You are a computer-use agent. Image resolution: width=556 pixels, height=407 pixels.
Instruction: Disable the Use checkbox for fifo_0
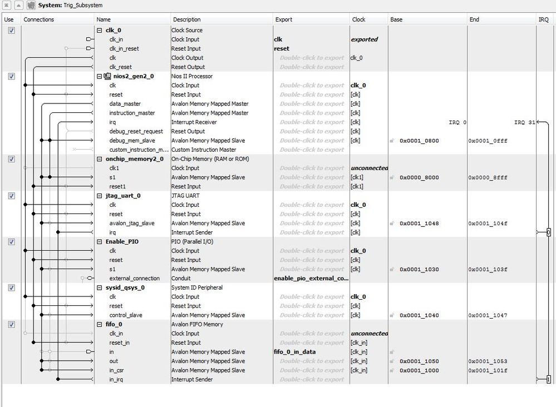coord(11,325)
